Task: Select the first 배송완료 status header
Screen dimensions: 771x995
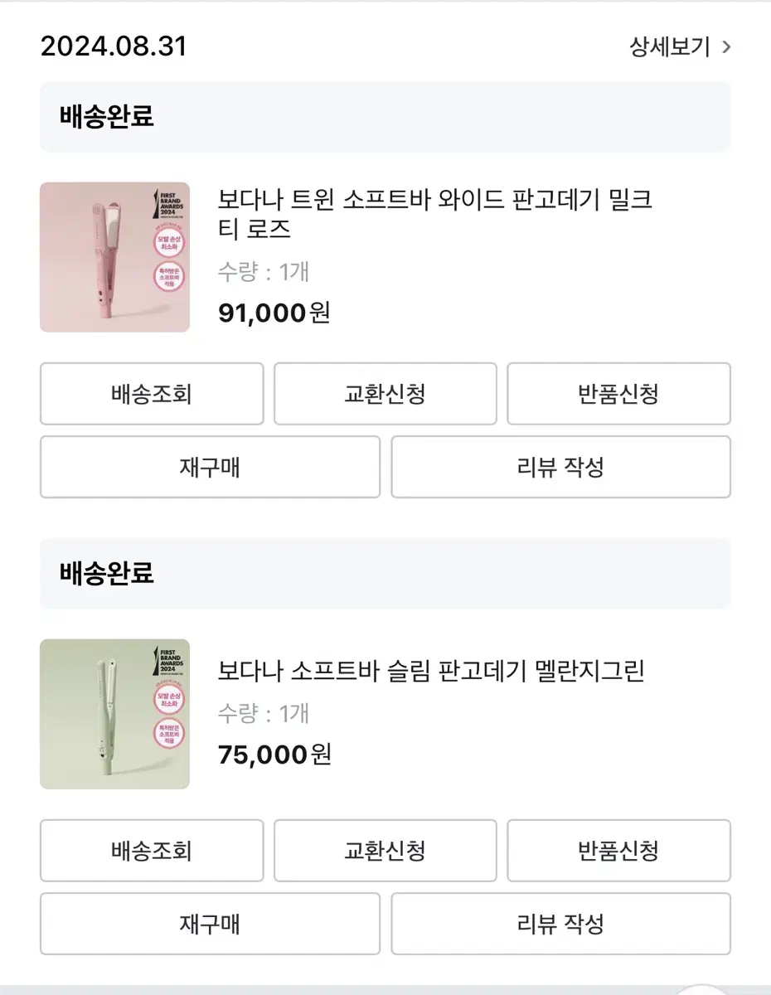Action: (385, 117)
